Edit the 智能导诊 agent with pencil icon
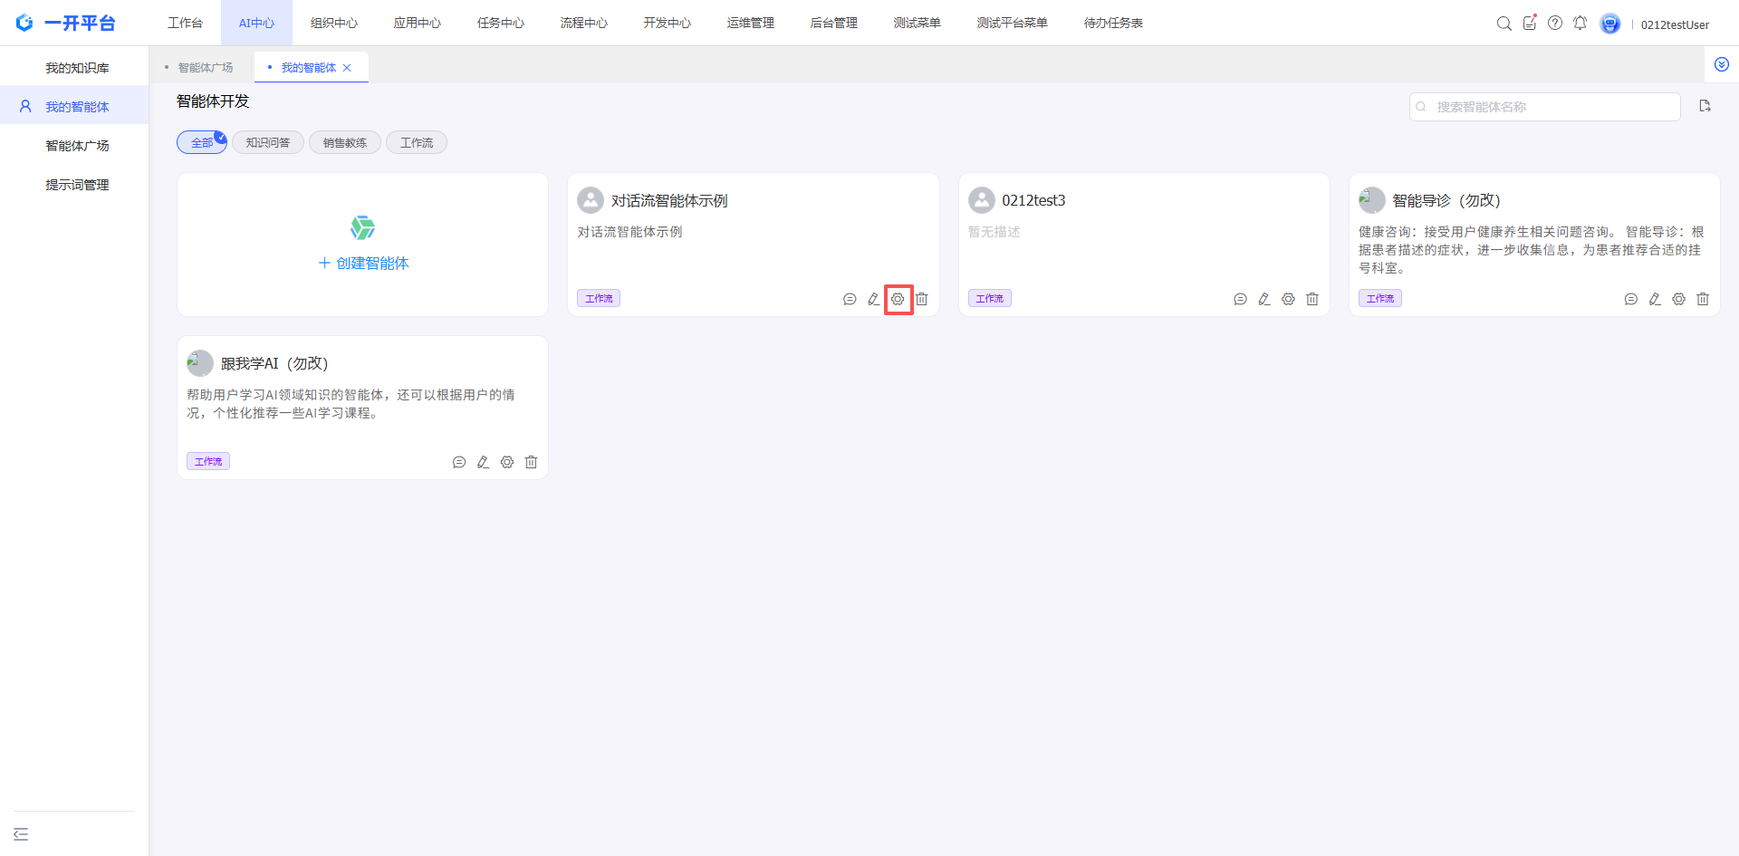 point(1654,299)
